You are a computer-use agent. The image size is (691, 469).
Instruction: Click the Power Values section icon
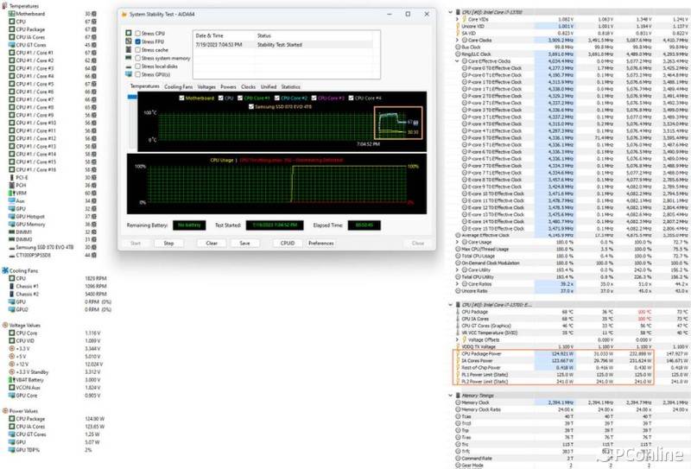point(5,410)
